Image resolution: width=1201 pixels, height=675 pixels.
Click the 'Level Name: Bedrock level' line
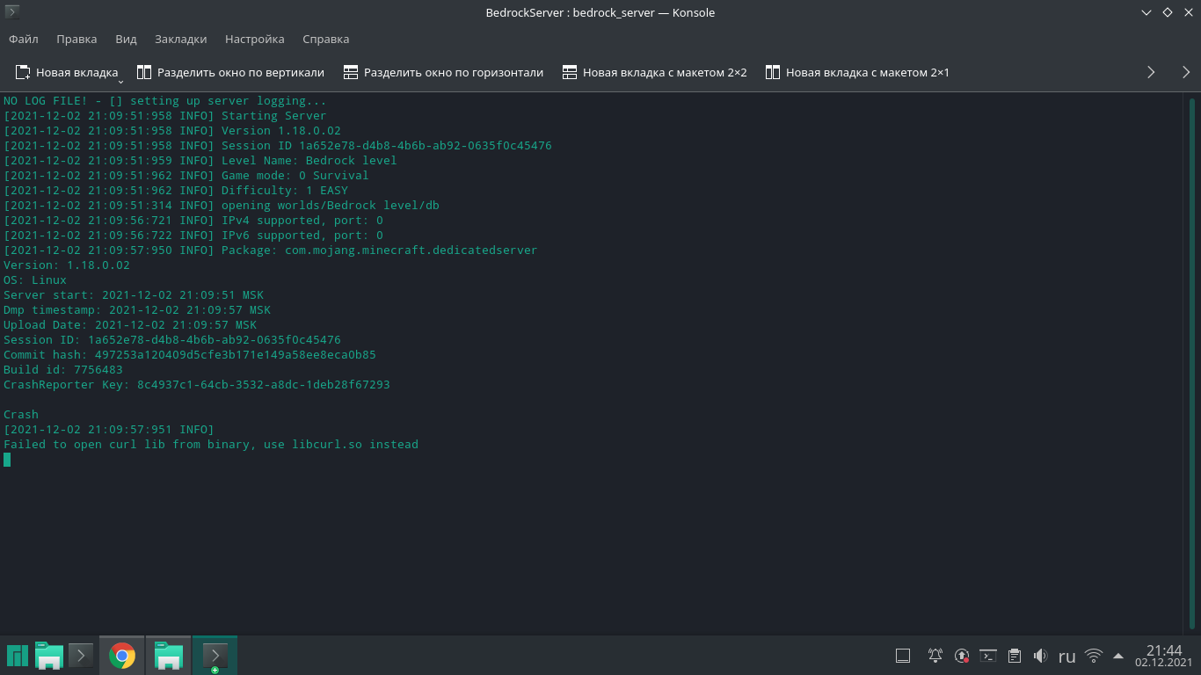point(200,161)
